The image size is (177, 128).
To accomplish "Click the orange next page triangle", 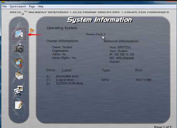I will pyautogui.click(x=32, y=30).
